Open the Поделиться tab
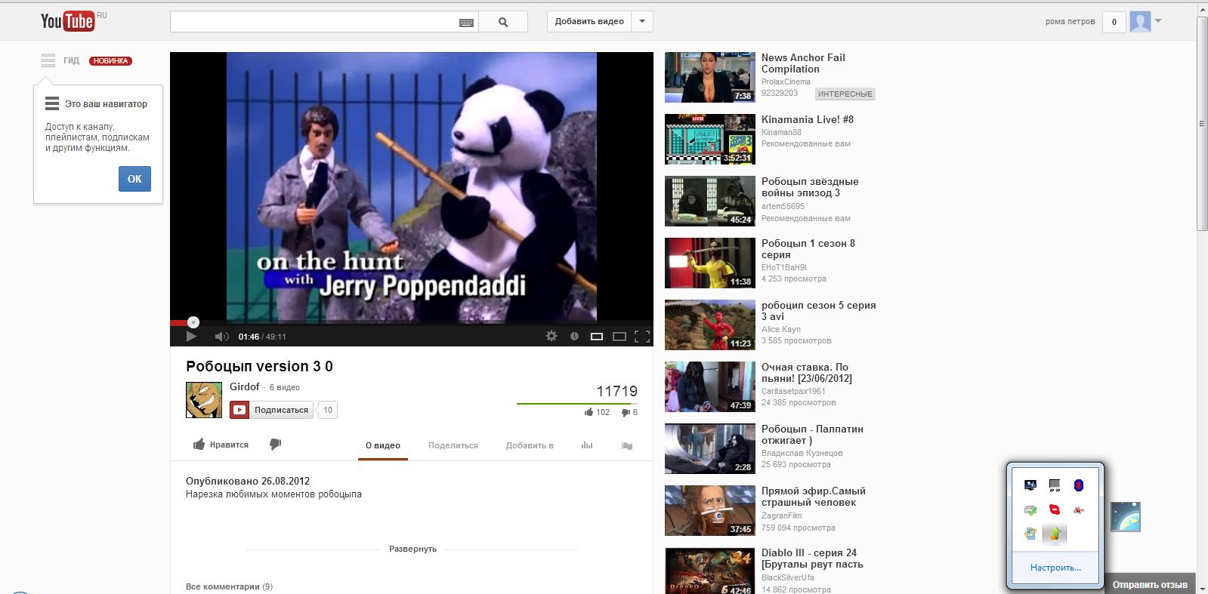Image resolution: width=1208 pixels, height=594 pixels. click(x=453, y=445)
